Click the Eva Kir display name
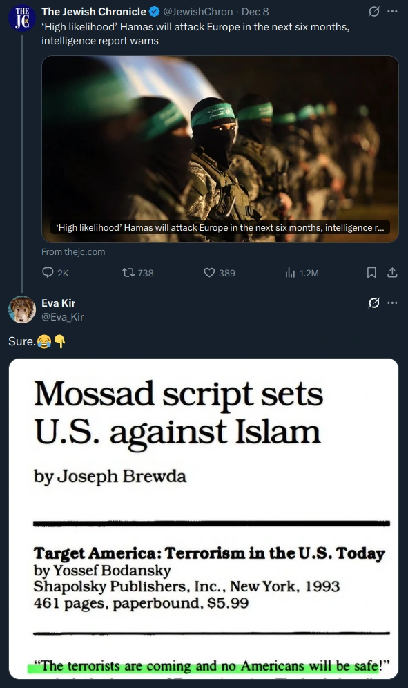408x688 pixels. 59,303
